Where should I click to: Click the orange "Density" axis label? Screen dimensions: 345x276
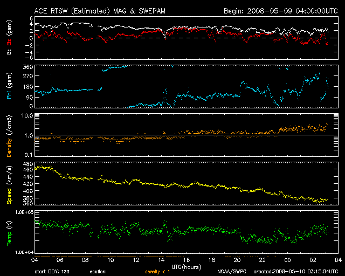[x=9, y=148]
